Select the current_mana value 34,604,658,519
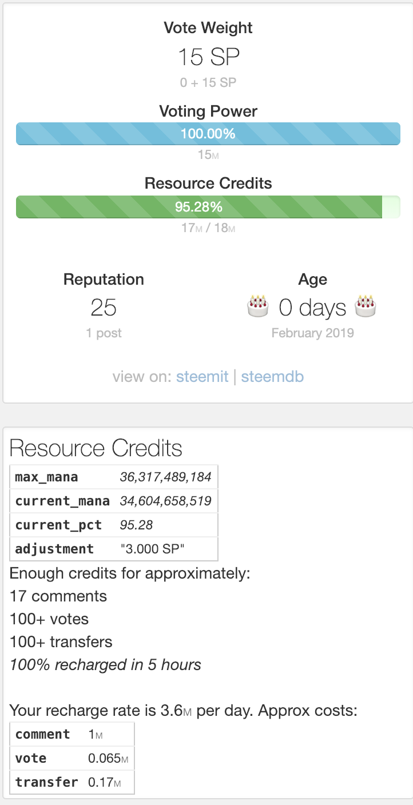The height and width of the screenshot is (805, 413). 165,501
